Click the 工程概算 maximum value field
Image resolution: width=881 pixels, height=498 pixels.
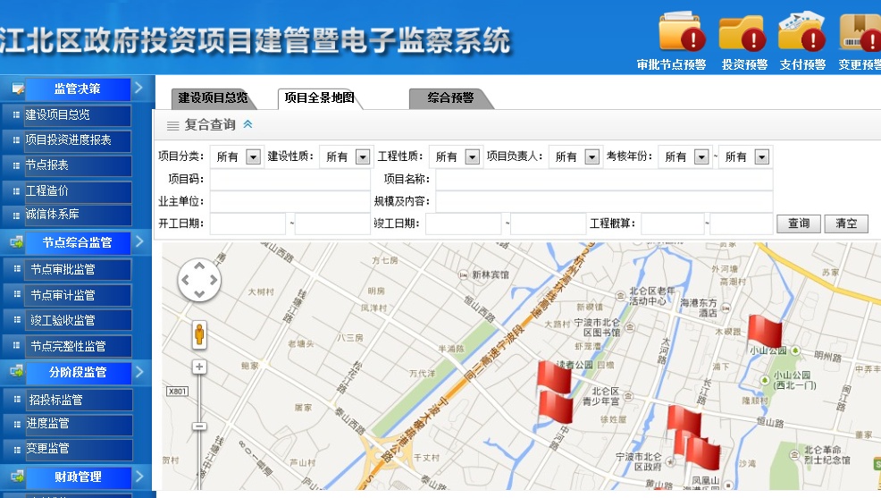742,224
